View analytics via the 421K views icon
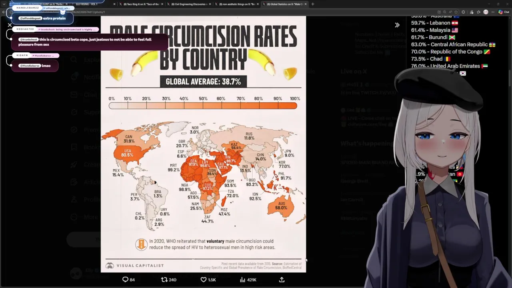Viewport: 512px width, 288px height. (248, 280)
